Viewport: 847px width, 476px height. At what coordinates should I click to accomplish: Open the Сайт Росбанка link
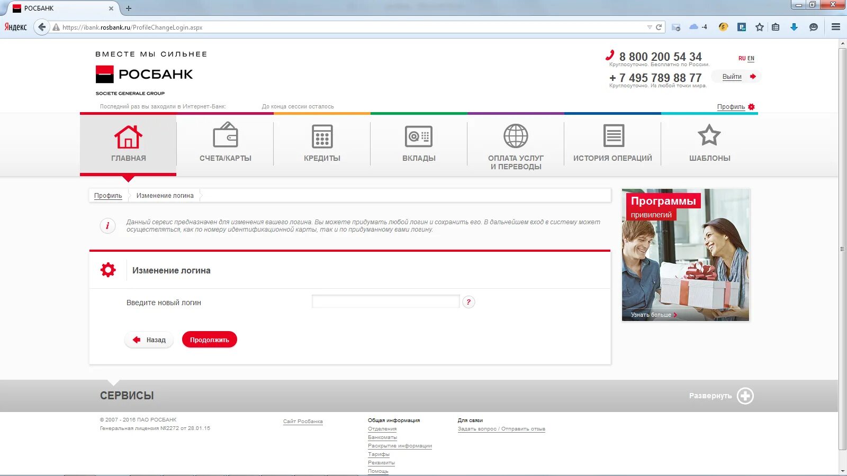[303, 422]
